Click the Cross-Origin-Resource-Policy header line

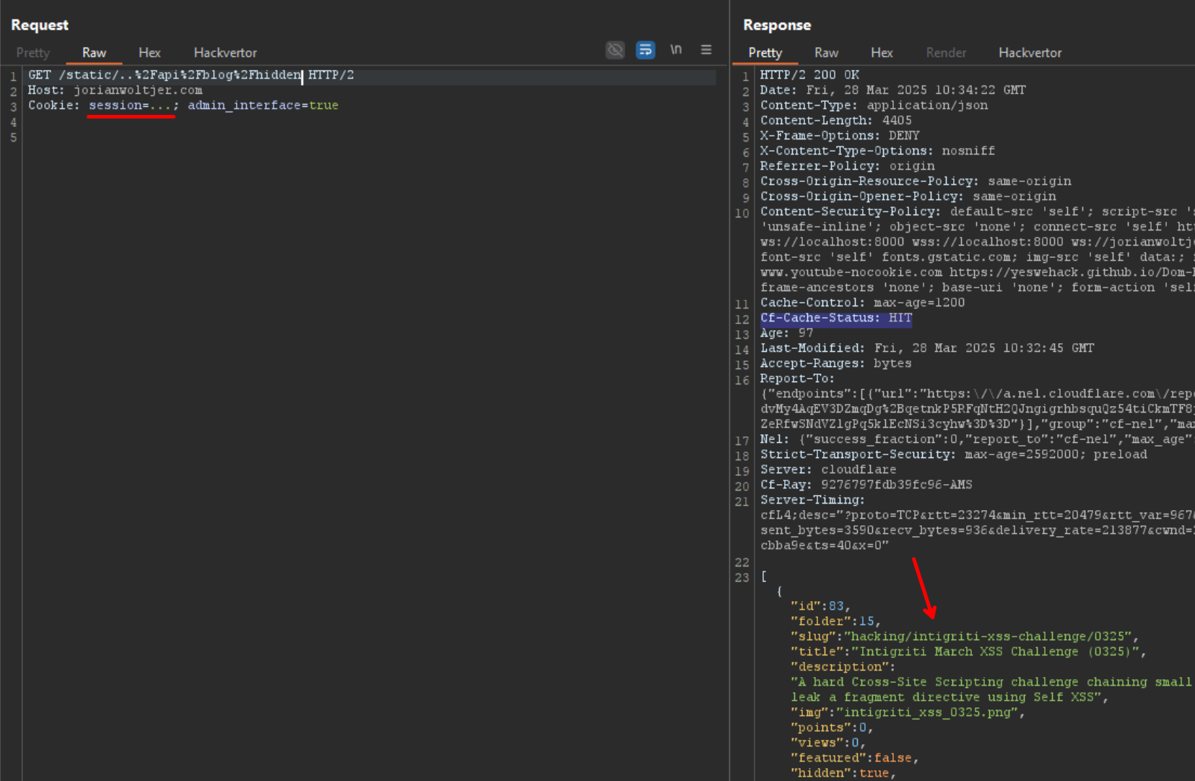point(916,181)
